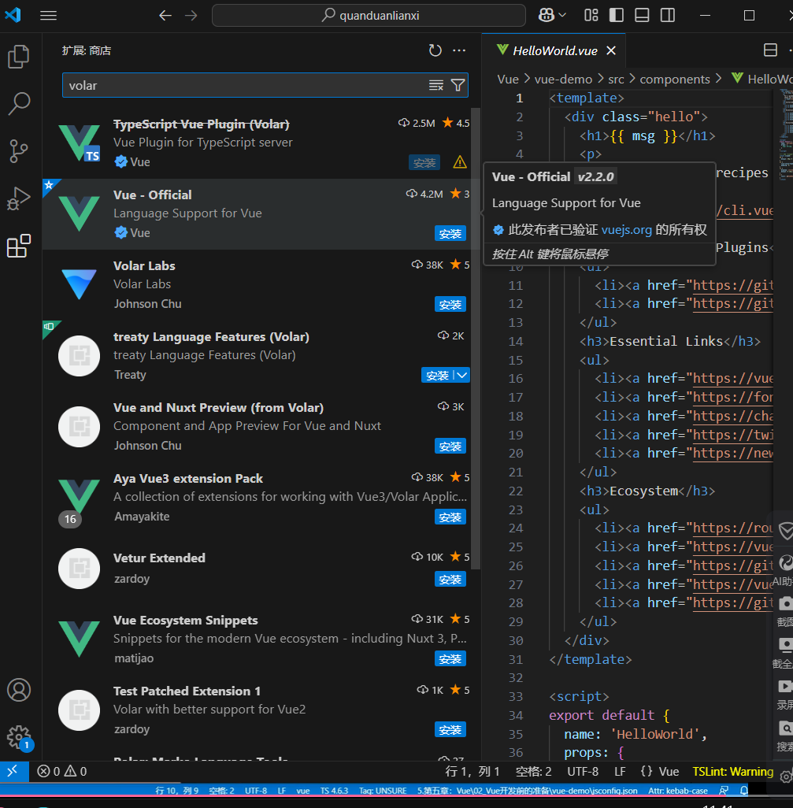Install Vue Ecosystem Snippets extension

pyautogui.click(x=450, y=658)
